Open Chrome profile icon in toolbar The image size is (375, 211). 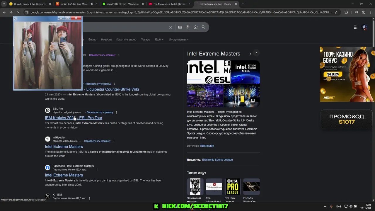click(x=364, y=12)
